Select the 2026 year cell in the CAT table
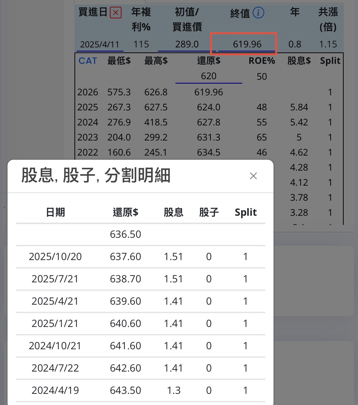The width and height of the screenshot is (358, 405). pyautogui.click(x=88, y=92)
